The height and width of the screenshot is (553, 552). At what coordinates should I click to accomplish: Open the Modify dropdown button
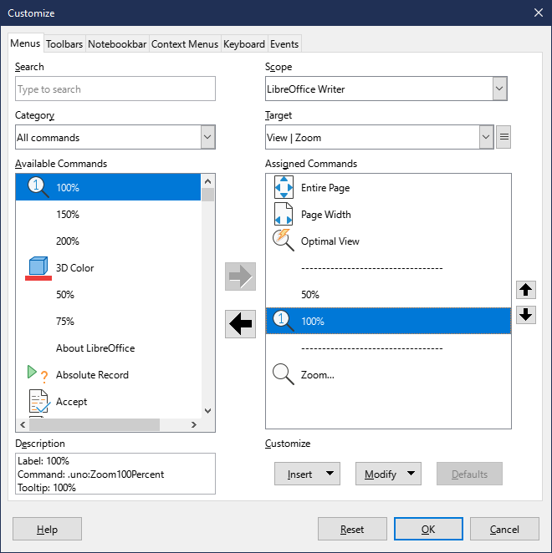pyautogui.click(x=388, y=474)
